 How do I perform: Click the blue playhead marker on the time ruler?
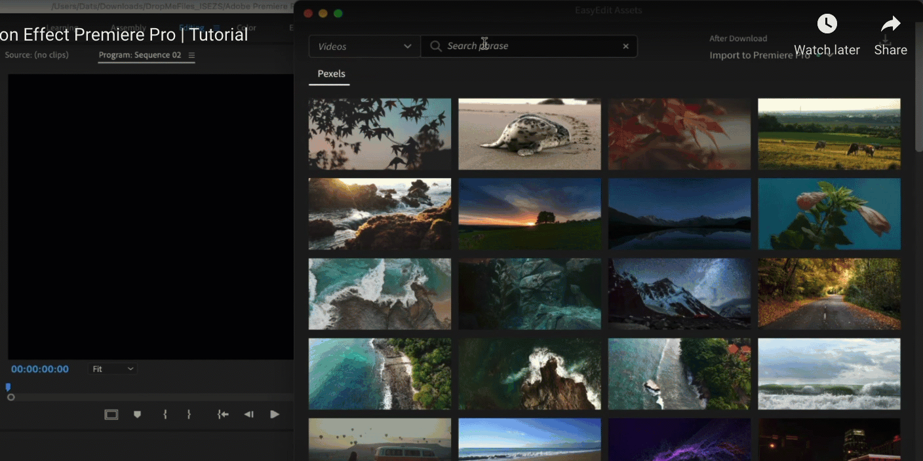coord(8,388)
